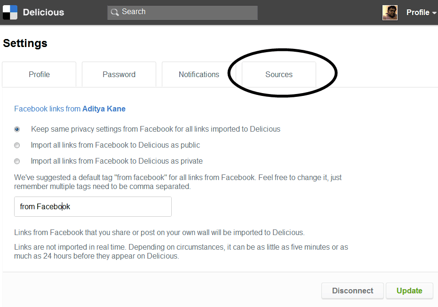Open the Sources tab
Image resolution: width=438 pixels, height=307 pixels.
[279, 75]
